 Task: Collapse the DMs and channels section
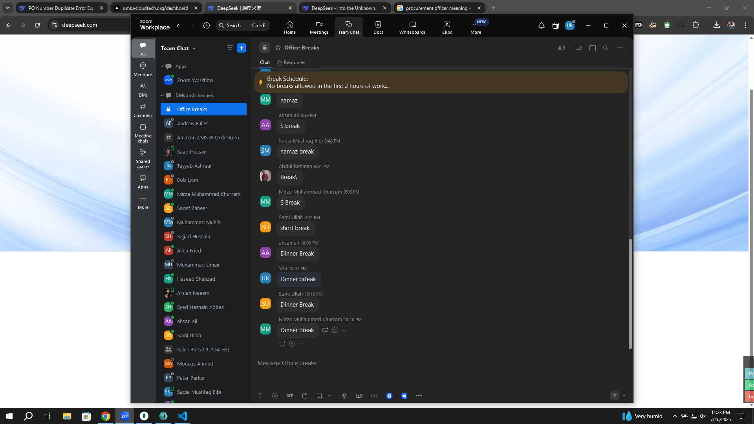pyautogui.click(x=162, y=95)
